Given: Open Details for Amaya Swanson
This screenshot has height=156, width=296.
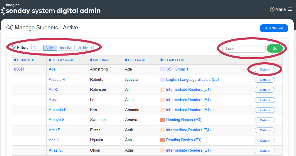Looking at the screenshot, I should 265,120.
